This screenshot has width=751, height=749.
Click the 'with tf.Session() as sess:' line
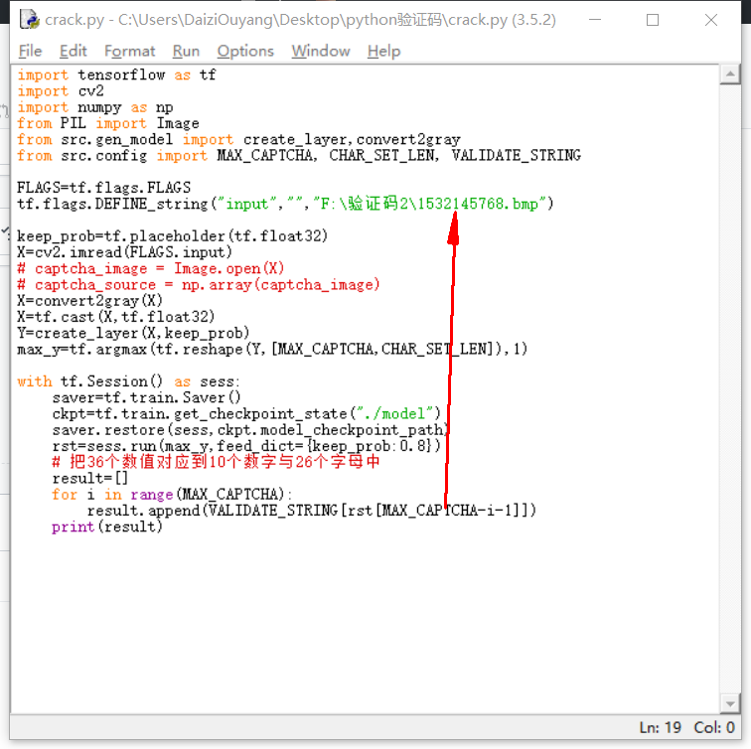click(128, 381)
